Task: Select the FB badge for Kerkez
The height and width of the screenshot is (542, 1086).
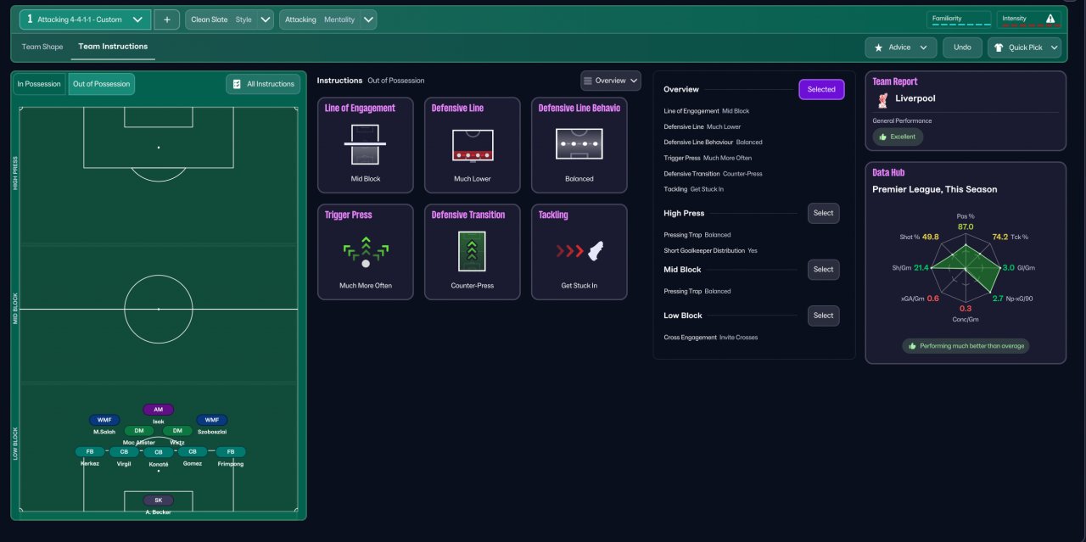Action: [90, 452]
